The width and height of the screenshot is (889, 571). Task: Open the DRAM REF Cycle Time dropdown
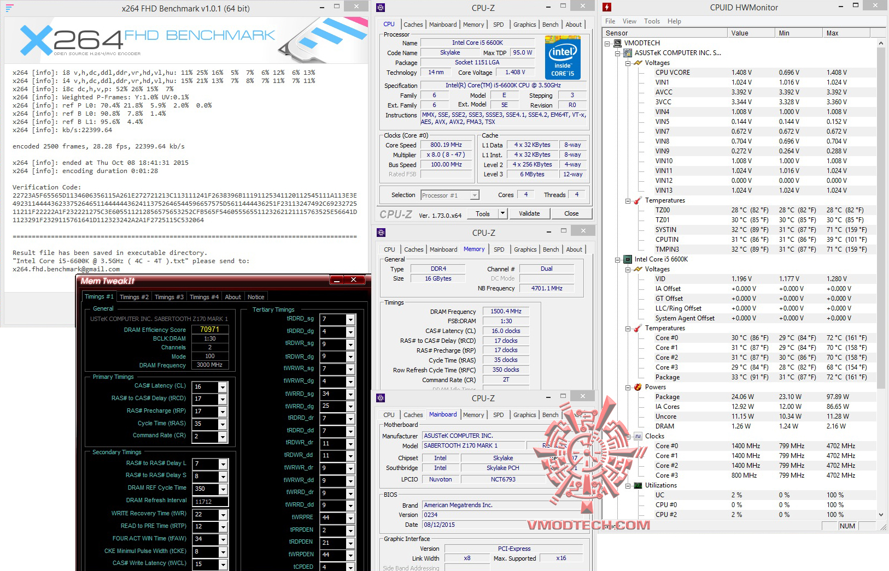pos(223,489)
